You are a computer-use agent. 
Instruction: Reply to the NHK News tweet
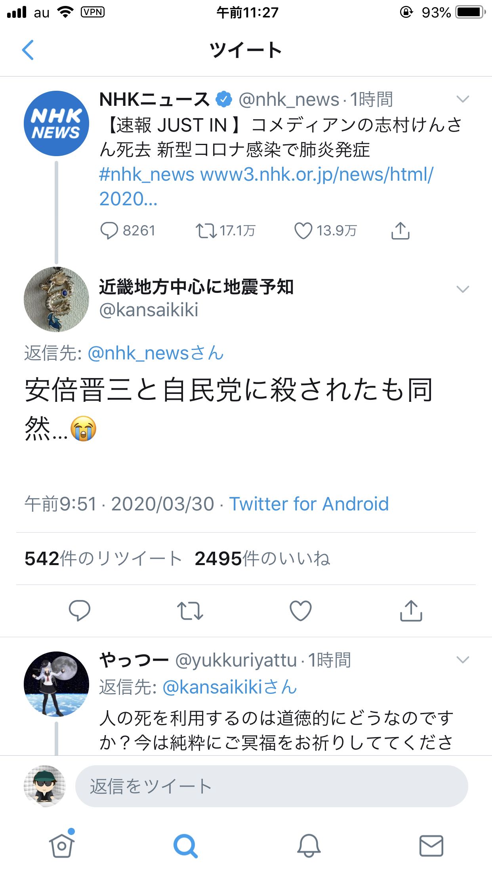coord(109,231)
